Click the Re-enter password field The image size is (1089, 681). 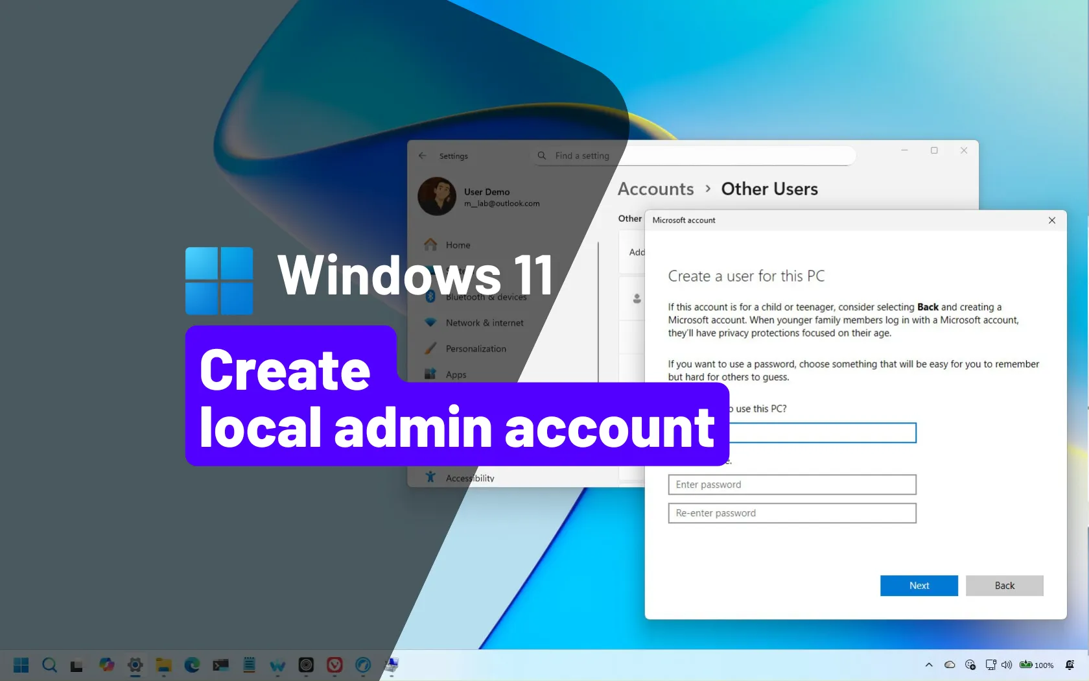pyautogui.click(x=791, y=513)
